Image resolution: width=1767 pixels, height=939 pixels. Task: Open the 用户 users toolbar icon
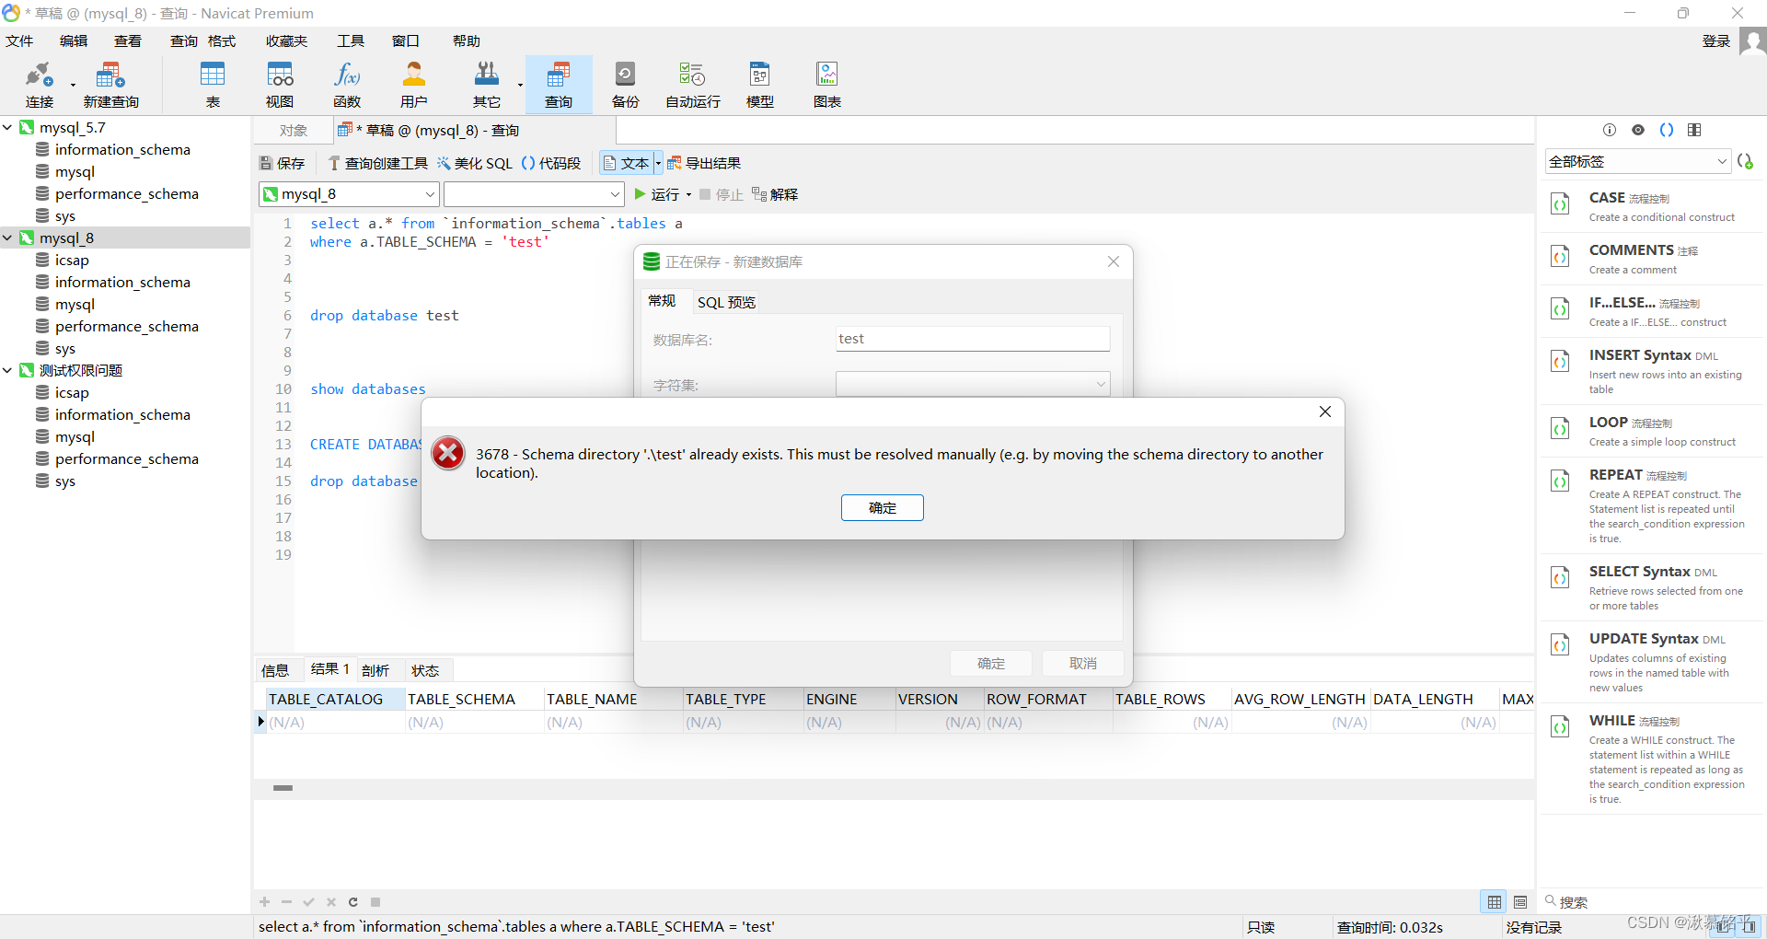coord(414,85)
